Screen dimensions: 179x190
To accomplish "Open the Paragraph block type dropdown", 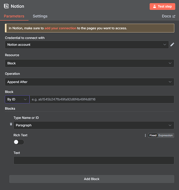I will [94, 125].
